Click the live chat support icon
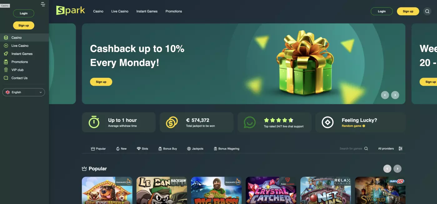The height and width of the screenshot is (204, 437). click(x=250, y=122)
